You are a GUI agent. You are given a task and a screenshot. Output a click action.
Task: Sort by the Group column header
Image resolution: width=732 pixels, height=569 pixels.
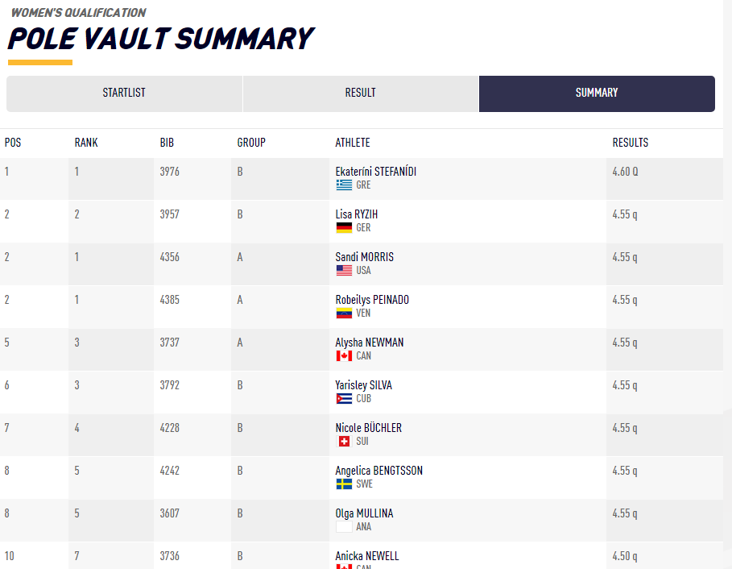pos(251,143)
